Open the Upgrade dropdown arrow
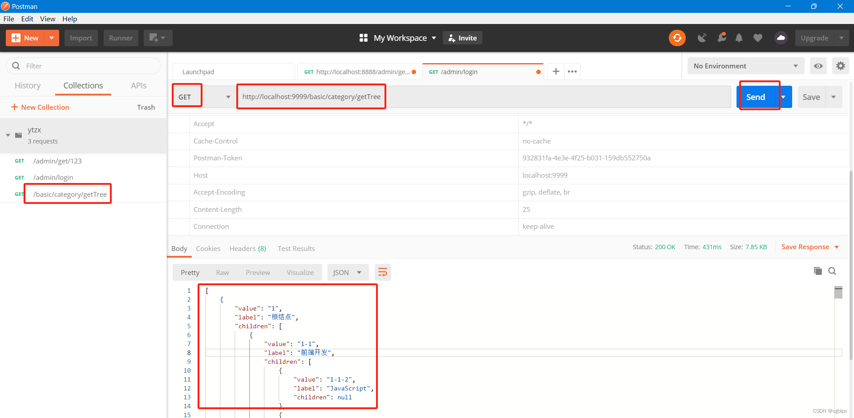The image size is (854, 418). tap(841, 38)
